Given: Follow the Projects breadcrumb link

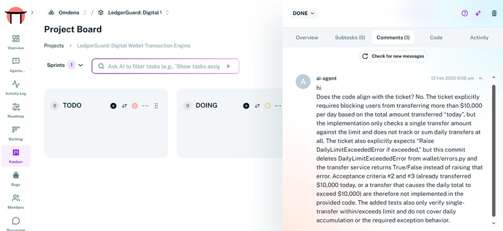Looking at the screenshot, I should pos(54,46).
